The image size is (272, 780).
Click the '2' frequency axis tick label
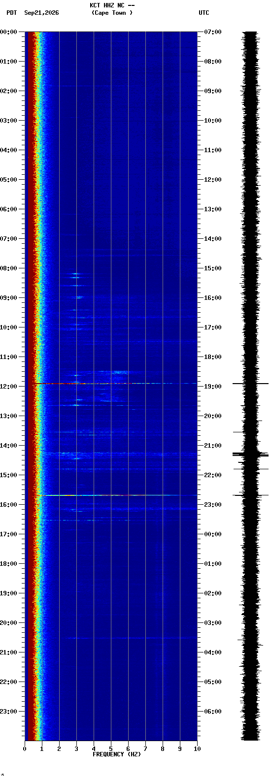59,749
